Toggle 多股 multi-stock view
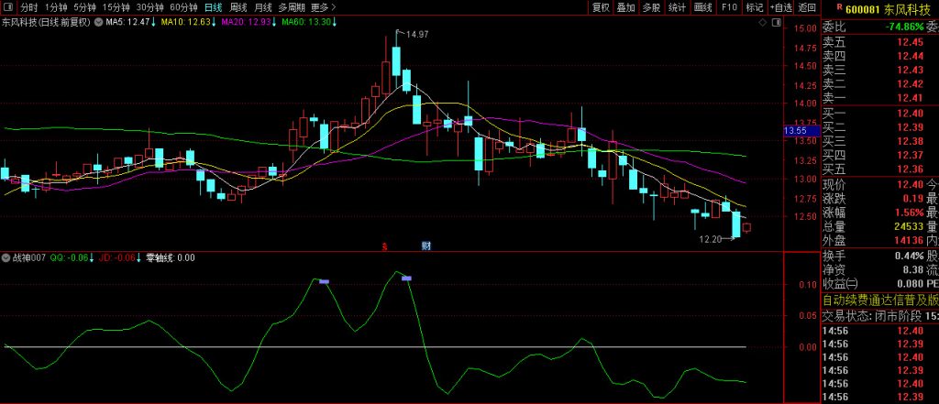This screenshot has height=404, width=939. (651, 6)
